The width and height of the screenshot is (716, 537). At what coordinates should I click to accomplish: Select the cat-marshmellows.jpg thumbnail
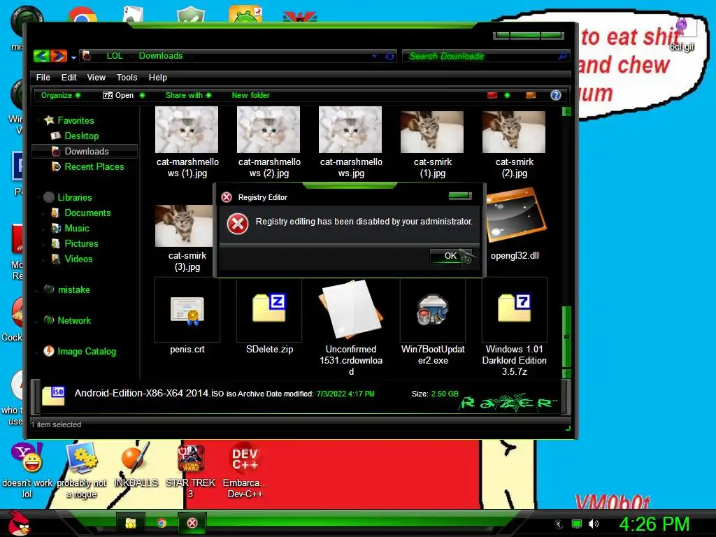coord(350,129)
